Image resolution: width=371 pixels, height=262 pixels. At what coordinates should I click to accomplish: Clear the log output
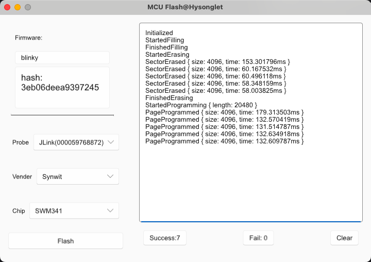coord(344,238)
